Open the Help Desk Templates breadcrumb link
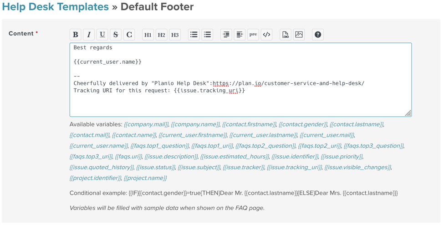This screenshot has width=444, height=225. tap(56, 6)
